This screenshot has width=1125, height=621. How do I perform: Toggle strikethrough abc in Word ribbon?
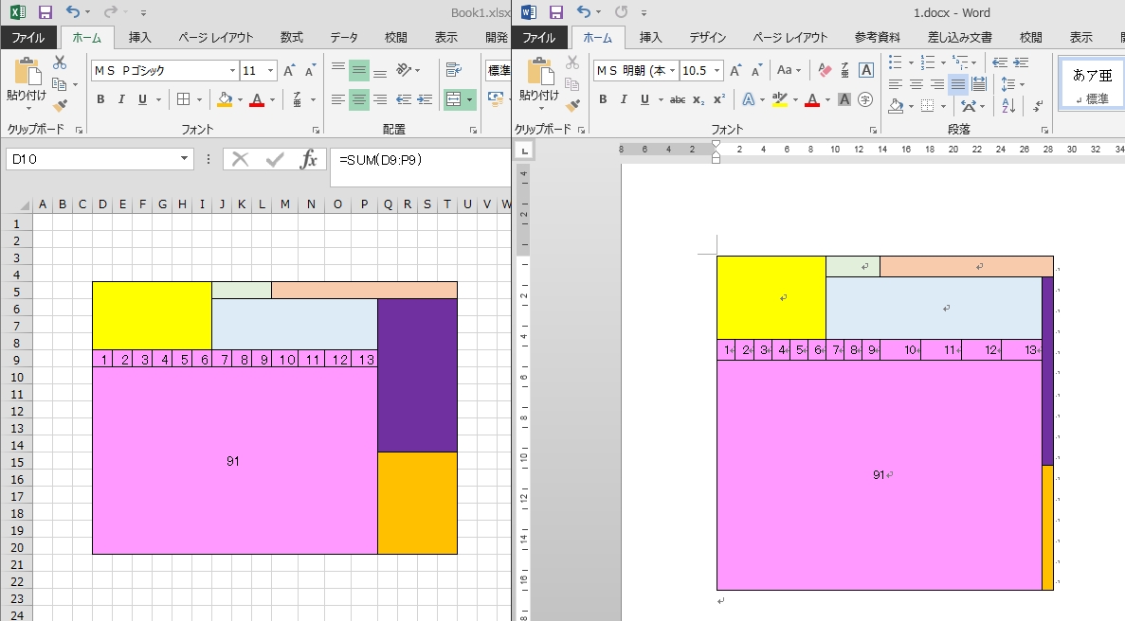pos(678,99)
